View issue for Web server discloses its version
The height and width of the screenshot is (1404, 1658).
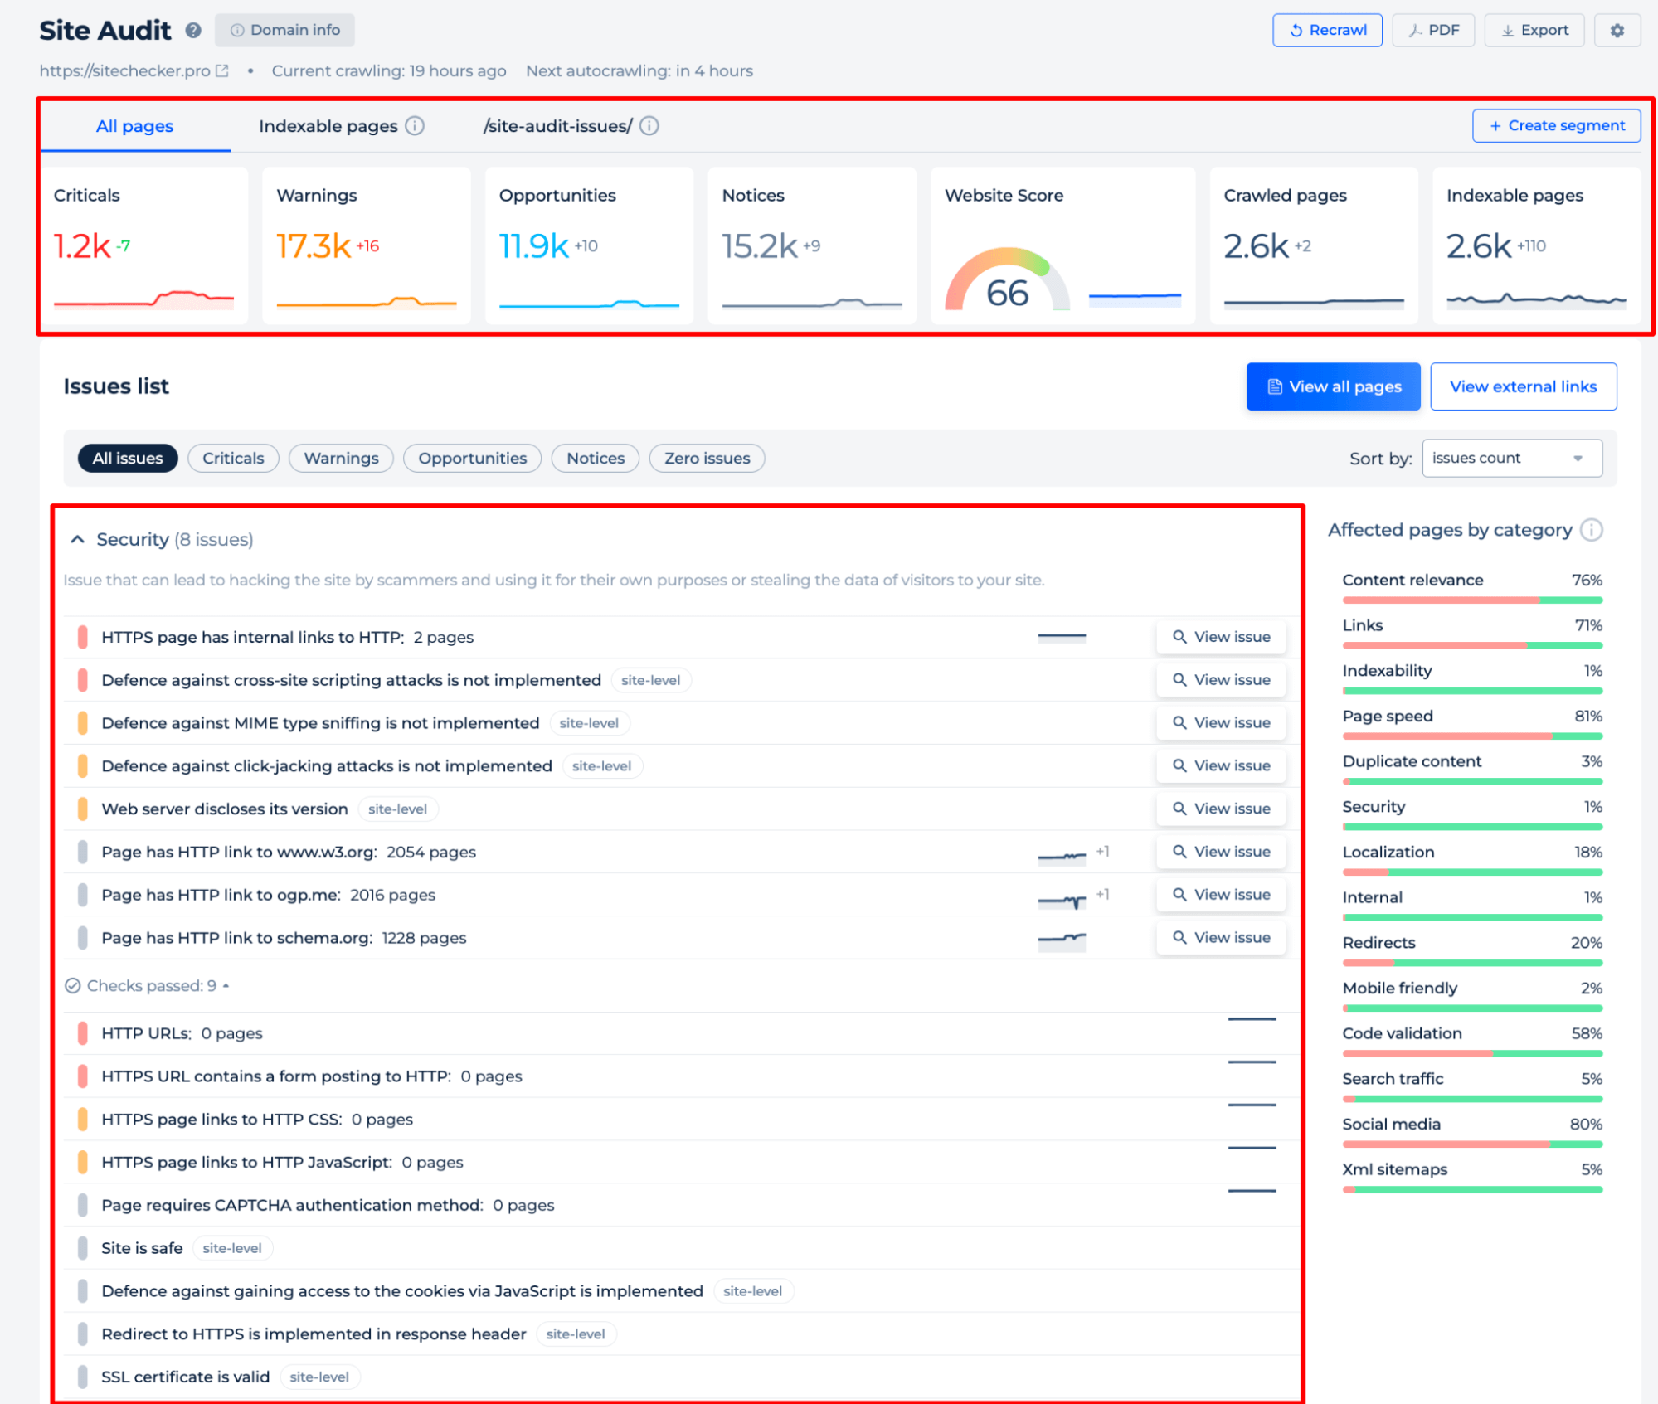point(1221,809)
